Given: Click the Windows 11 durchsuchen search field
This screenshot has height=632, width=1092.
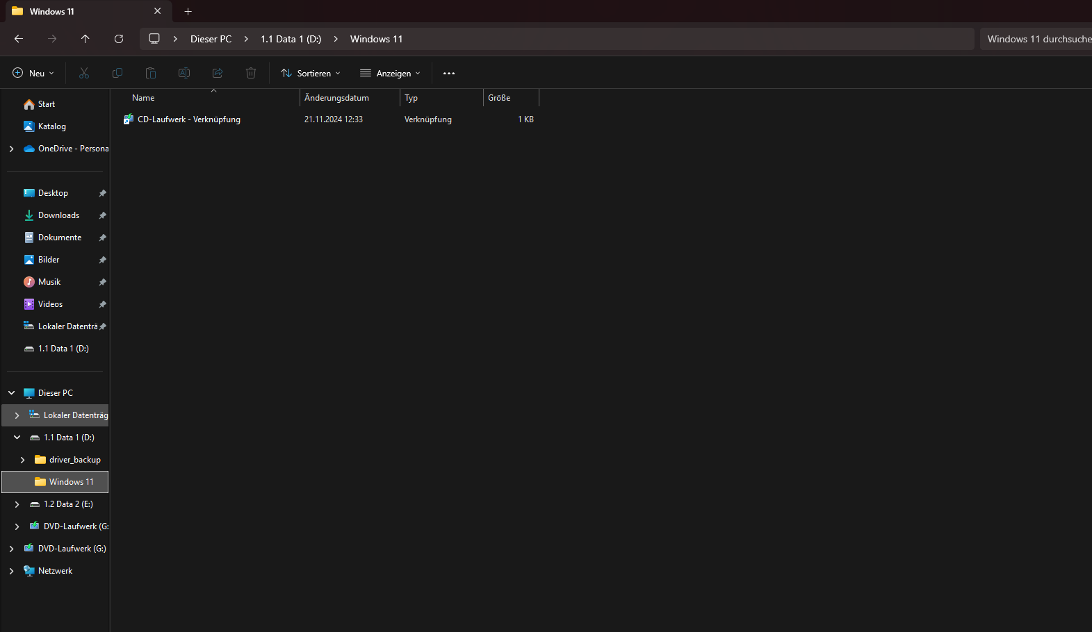Looking at the screenshot, I should [1036, 39].
